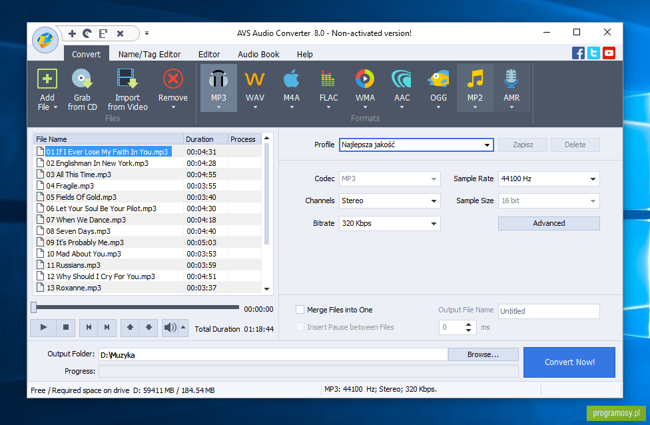Toggle the speaker mute button

[x=170, y=328]
